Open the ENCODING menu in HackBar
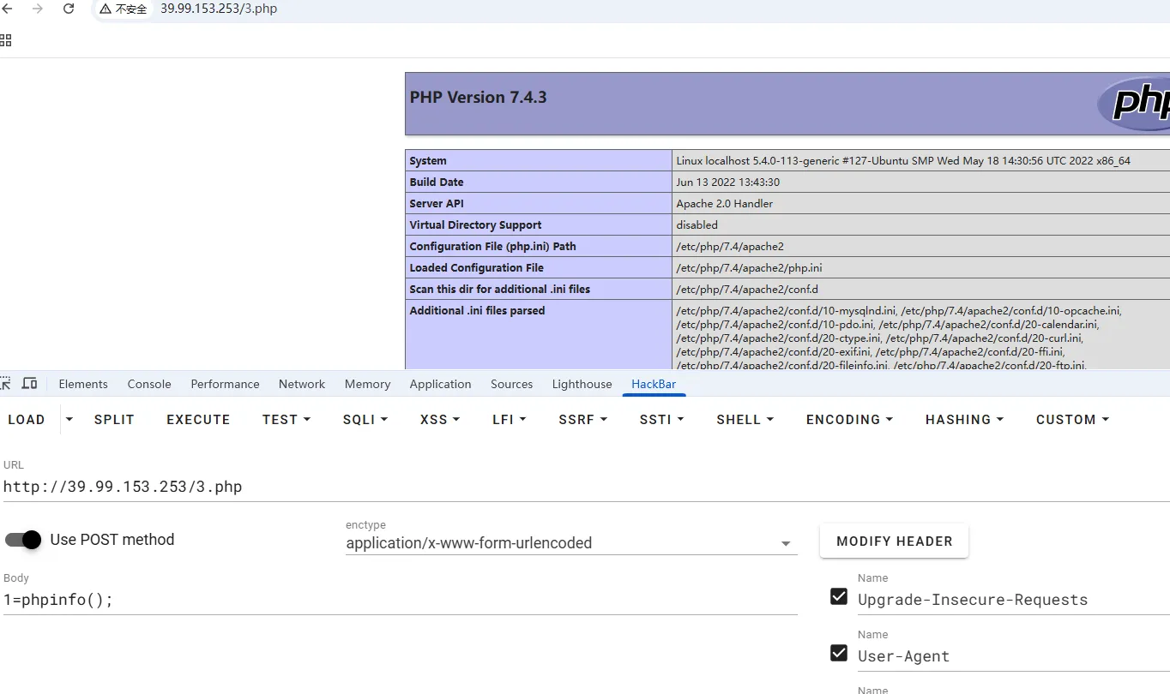Viewport: 1170px width, 694px height. coord(849,420)
